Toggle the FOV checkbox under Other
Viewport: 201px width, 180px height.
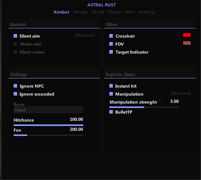tap(111, 44)
